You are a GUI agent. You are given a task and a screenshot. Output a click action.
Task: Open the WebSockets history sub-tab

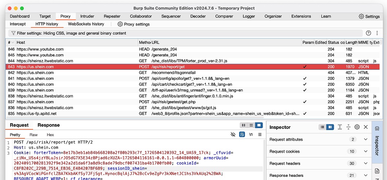(x=86, y=24)
